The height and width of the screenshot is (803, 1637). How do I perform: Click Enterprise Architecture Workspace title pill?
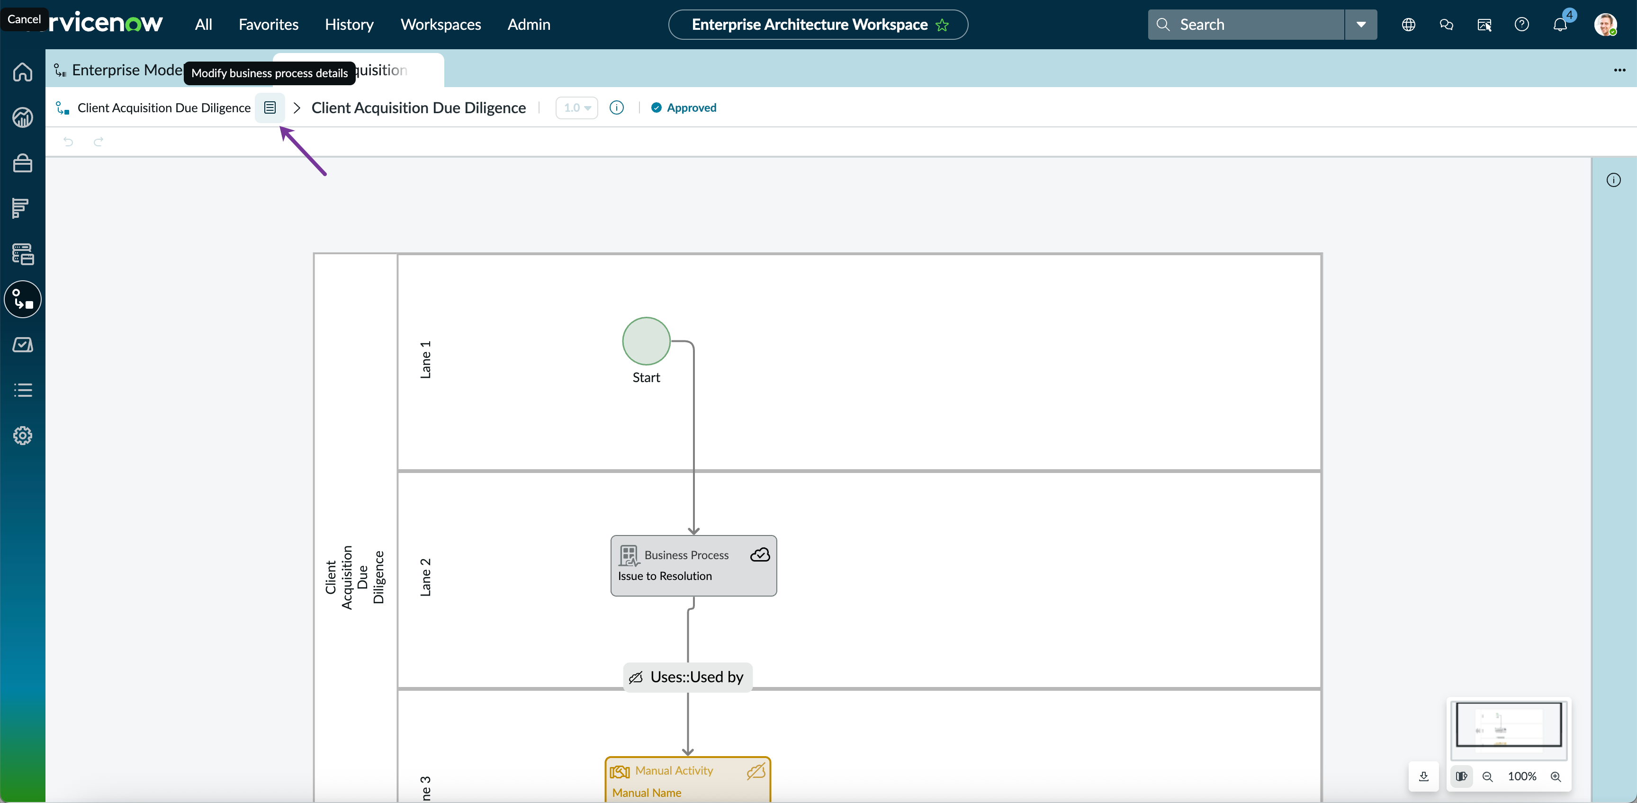click(x=818, y=25)
